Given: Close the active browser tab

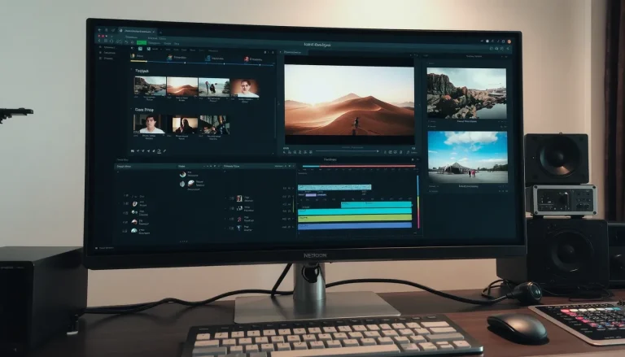Looking at the screenshot, I should click(154, 32).
